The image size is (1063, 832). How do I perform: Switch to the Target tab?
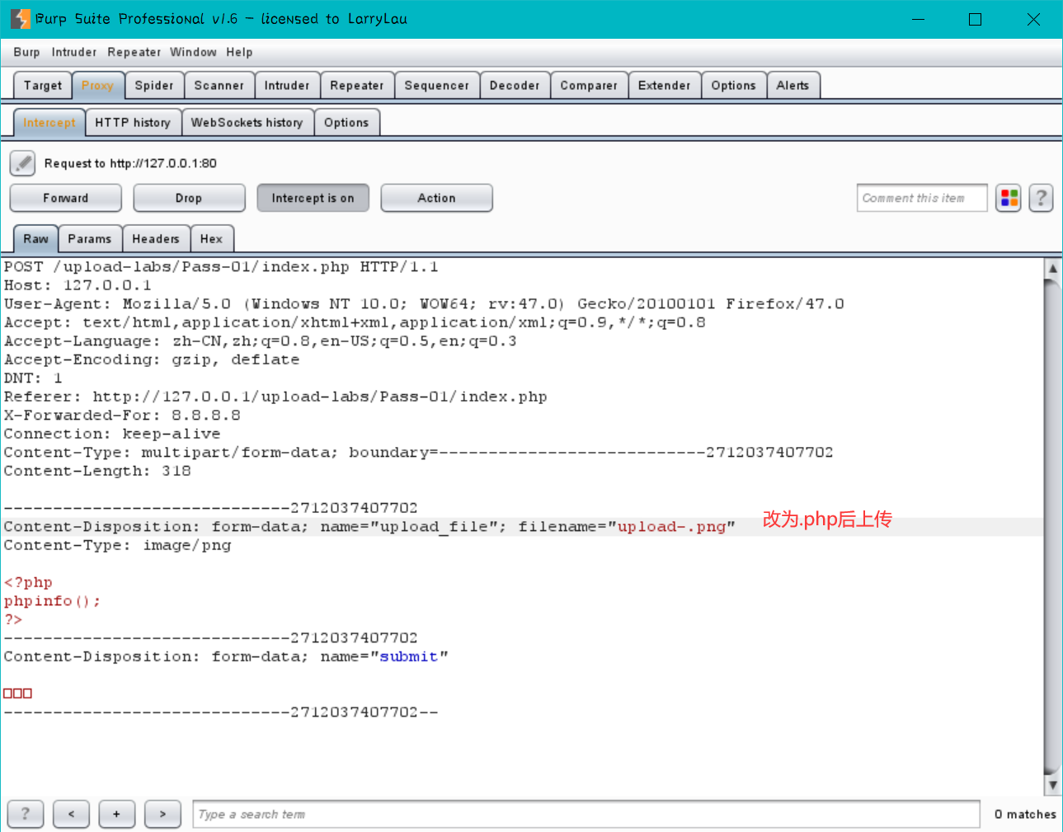click(x=43, y=86)
